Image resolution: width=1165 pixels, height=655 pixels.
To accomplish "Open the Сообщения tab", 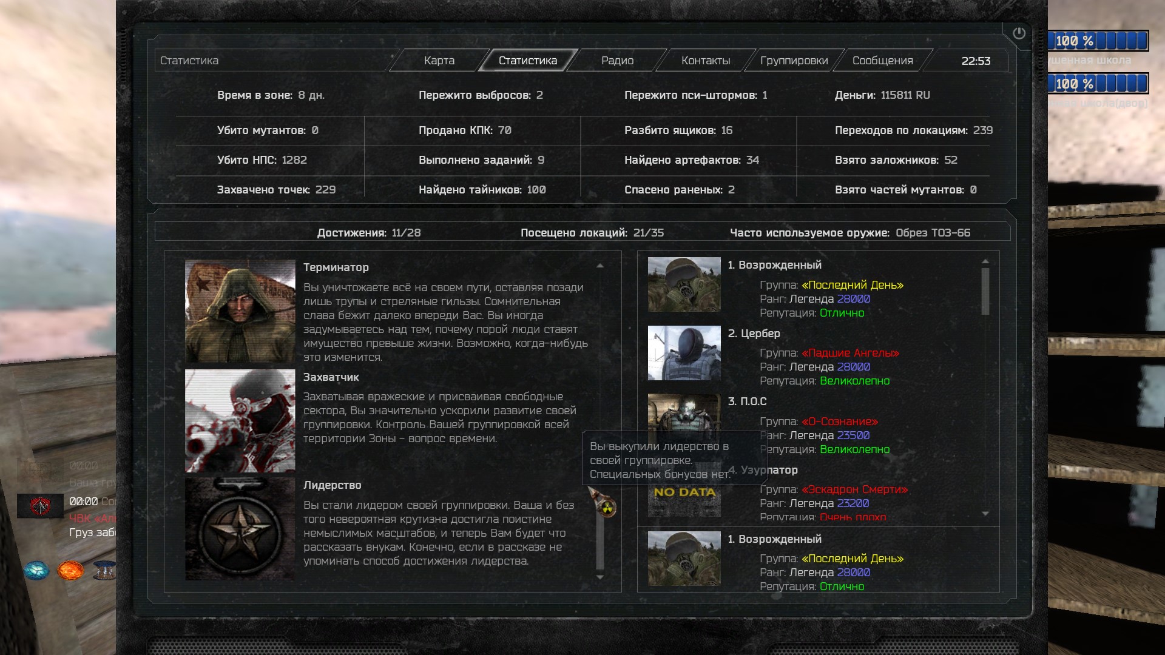I will pos(882,61).
